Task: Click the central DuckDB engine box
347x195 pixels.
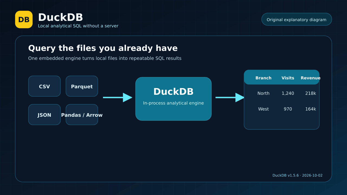Action: point(173,99)
